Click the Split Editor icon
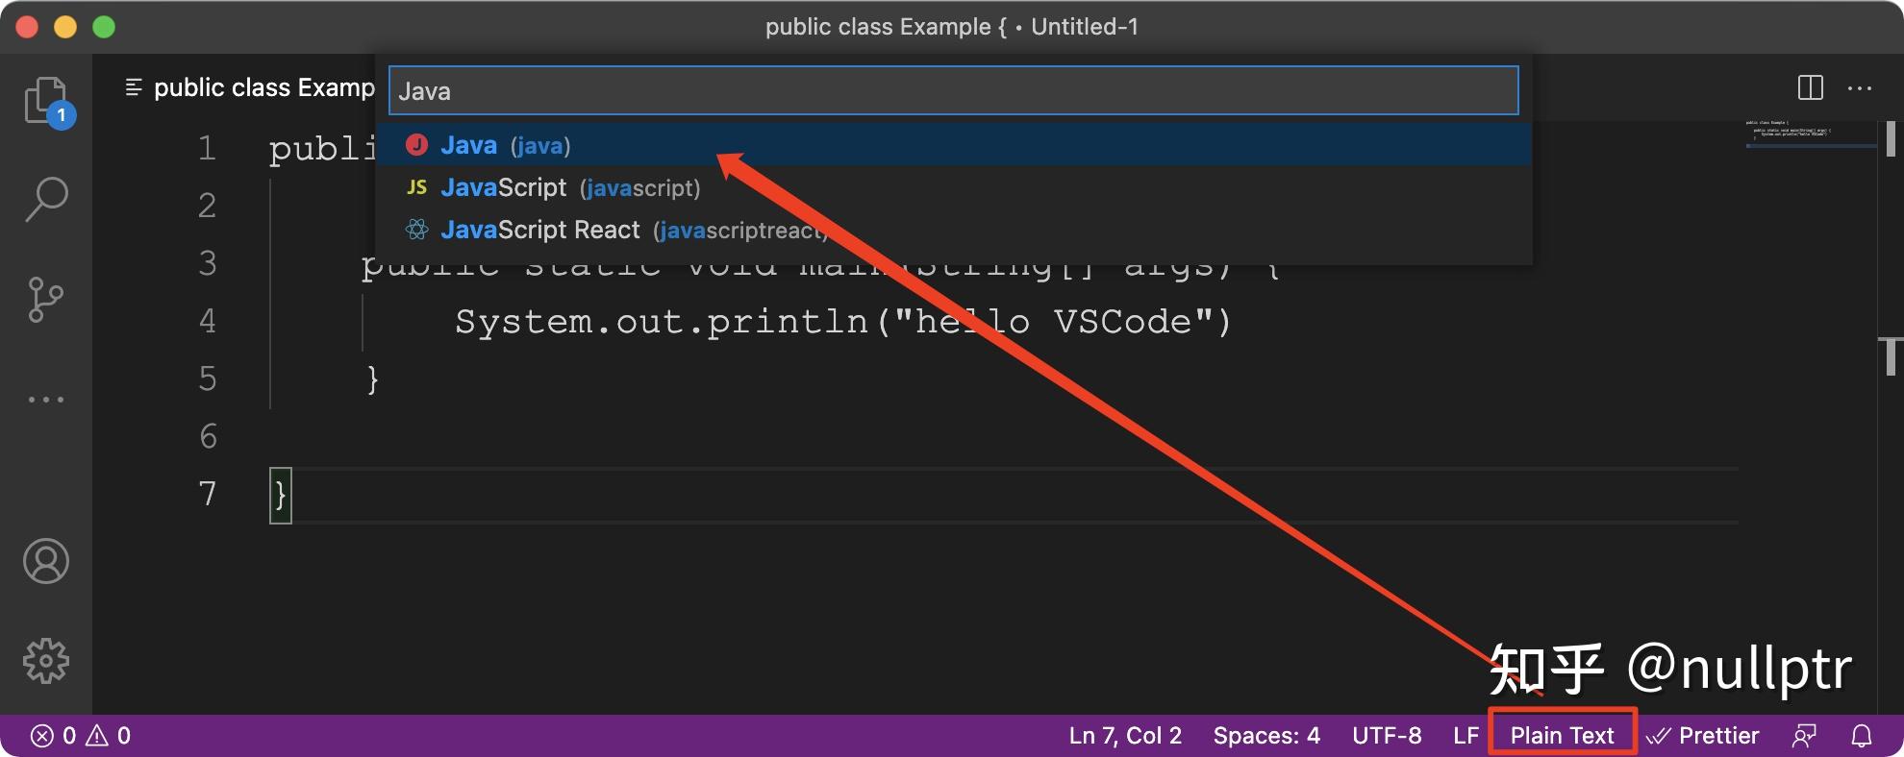Screen dimensions: 1904x757 [1812, 87]
